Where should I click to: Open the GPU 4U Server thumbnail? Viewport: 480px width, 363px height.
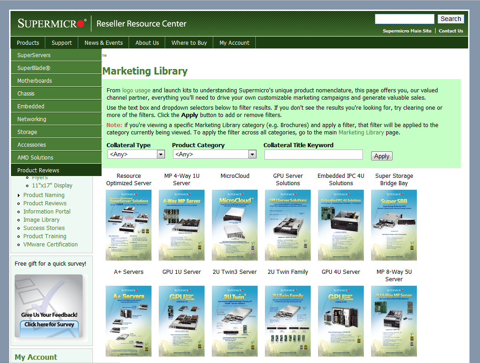tap(341, 321)
